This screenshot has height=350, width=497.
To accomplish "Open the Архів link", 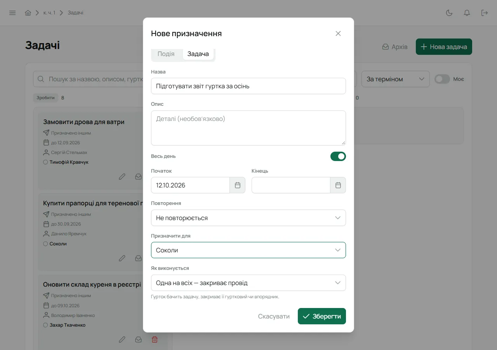I will [395, 47].
